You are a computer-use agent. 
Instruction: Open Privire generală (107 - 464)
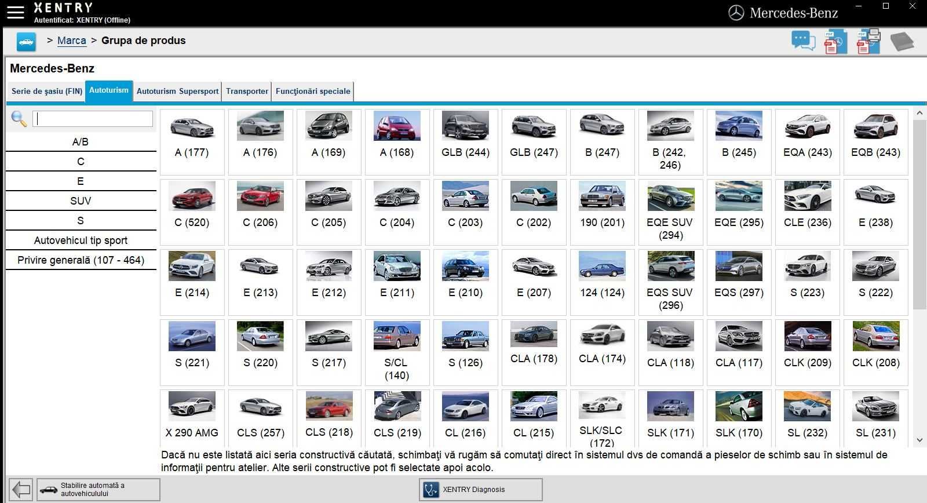[x=81, y=260]
